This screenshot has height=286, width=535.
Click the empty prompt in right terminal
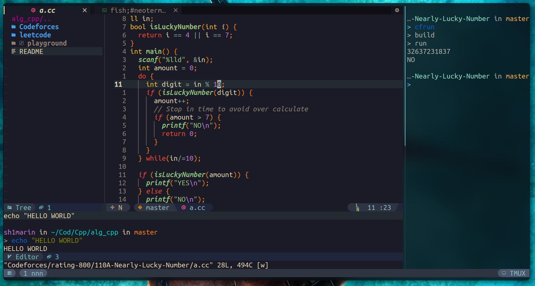click(x=409, y=84)
